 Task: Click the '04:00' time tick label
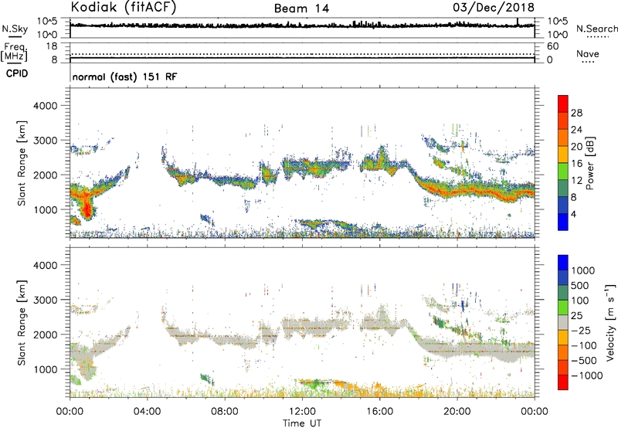[x=147, y=412]
